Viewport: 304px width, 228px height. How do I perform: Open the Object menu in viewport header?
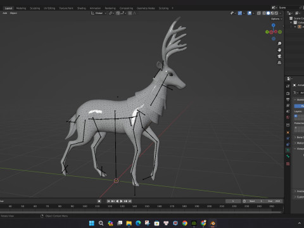tap(13, 13)
